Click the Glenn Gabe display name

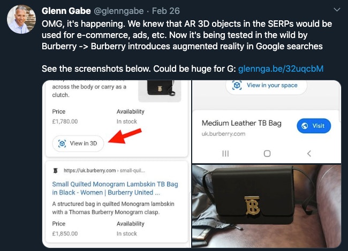pos(66,11)
